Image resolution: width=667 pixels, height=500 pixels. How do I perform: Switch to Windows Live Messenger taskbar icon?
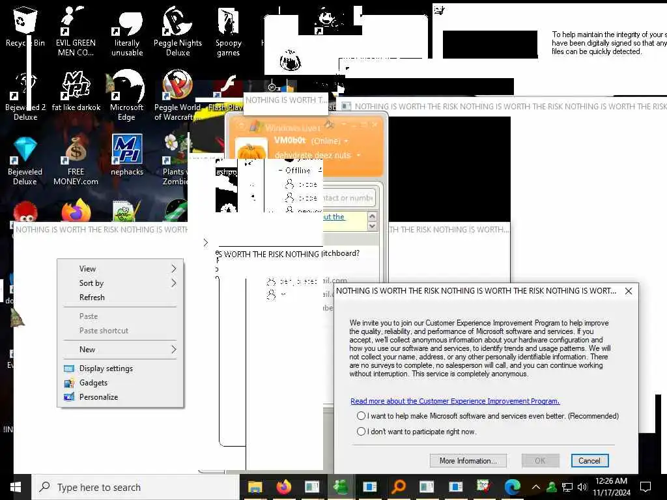(x=341, y=487)
